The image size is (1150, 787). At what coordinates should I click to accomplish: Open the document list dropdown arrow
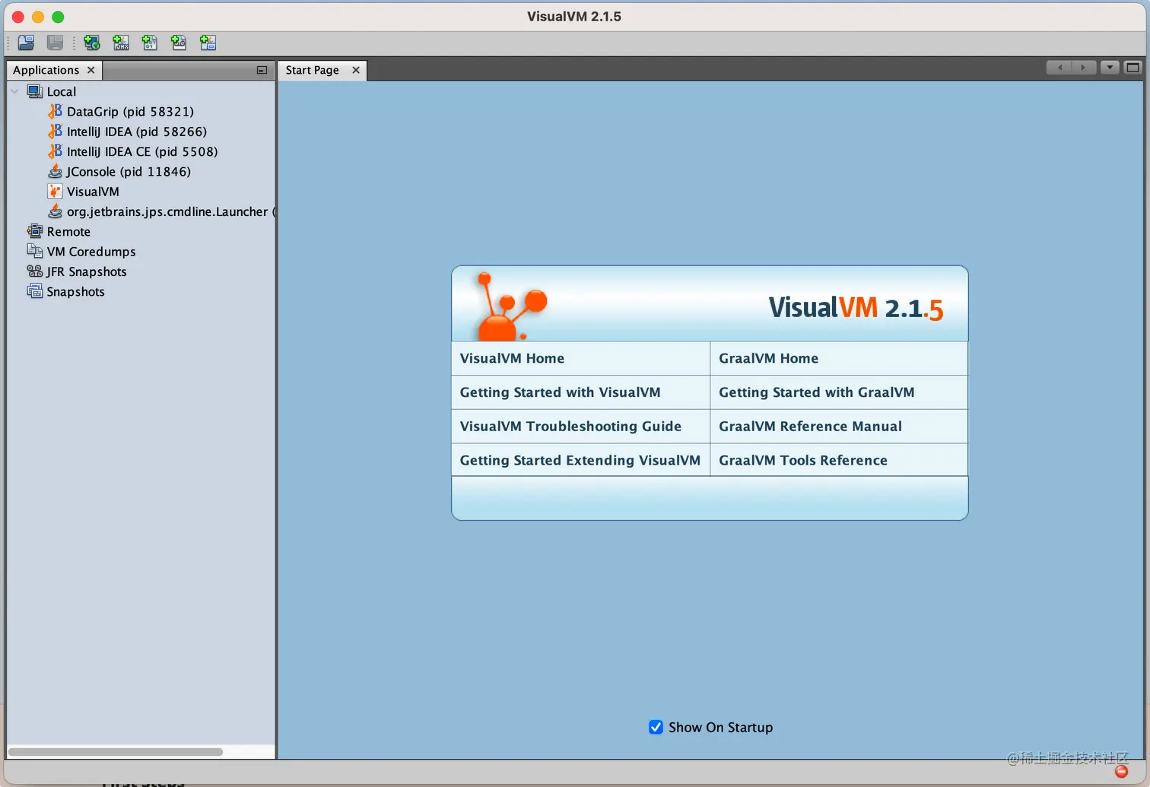[1110, 68]
